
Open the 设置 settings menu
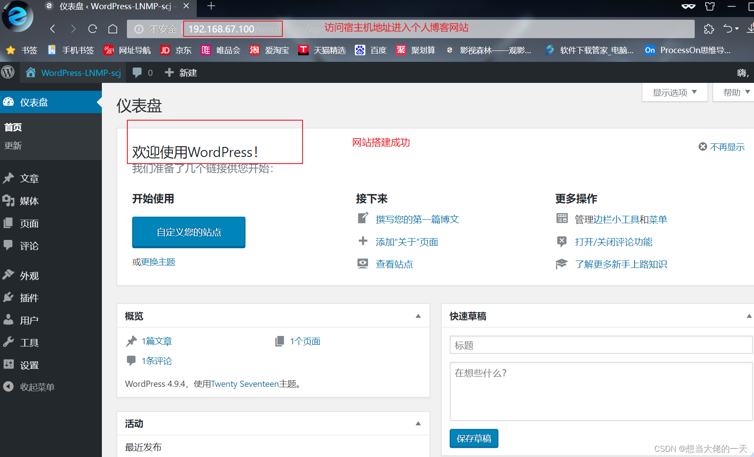[x=51, y=365]
